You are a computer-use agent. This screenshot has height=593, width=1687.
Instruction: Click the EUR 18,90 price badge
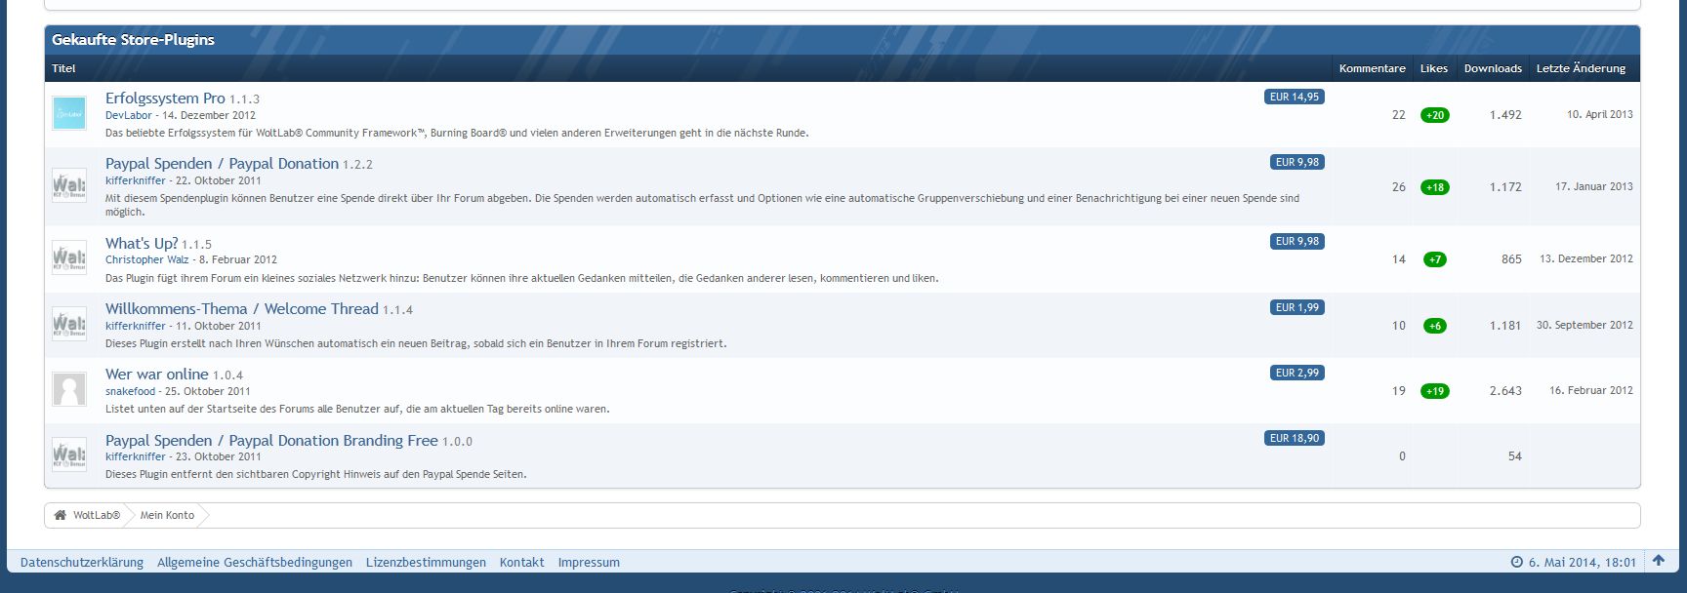pyautogui.click(x=1294, y=439)
